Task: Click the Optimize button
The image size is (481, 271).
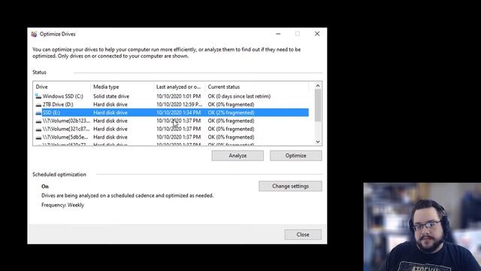Action: click(295, 156)
